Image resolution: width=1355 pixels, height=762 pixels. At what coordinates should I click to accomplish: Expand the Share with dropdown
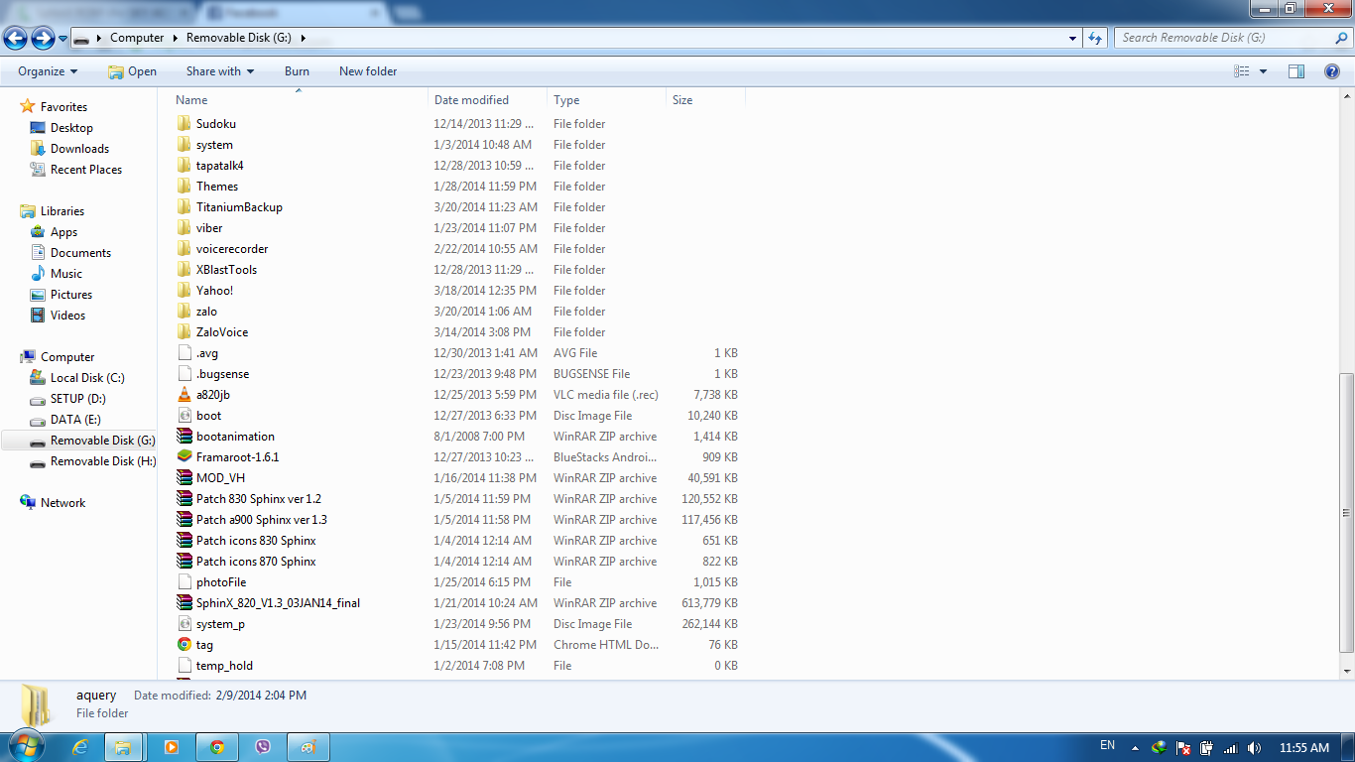point(220,71)
